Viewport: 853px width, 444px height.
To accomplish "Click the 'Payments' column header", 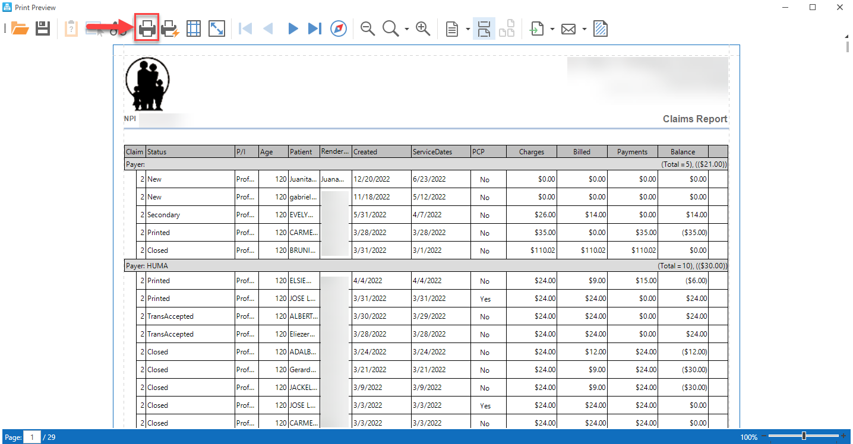I will [633, 151].
